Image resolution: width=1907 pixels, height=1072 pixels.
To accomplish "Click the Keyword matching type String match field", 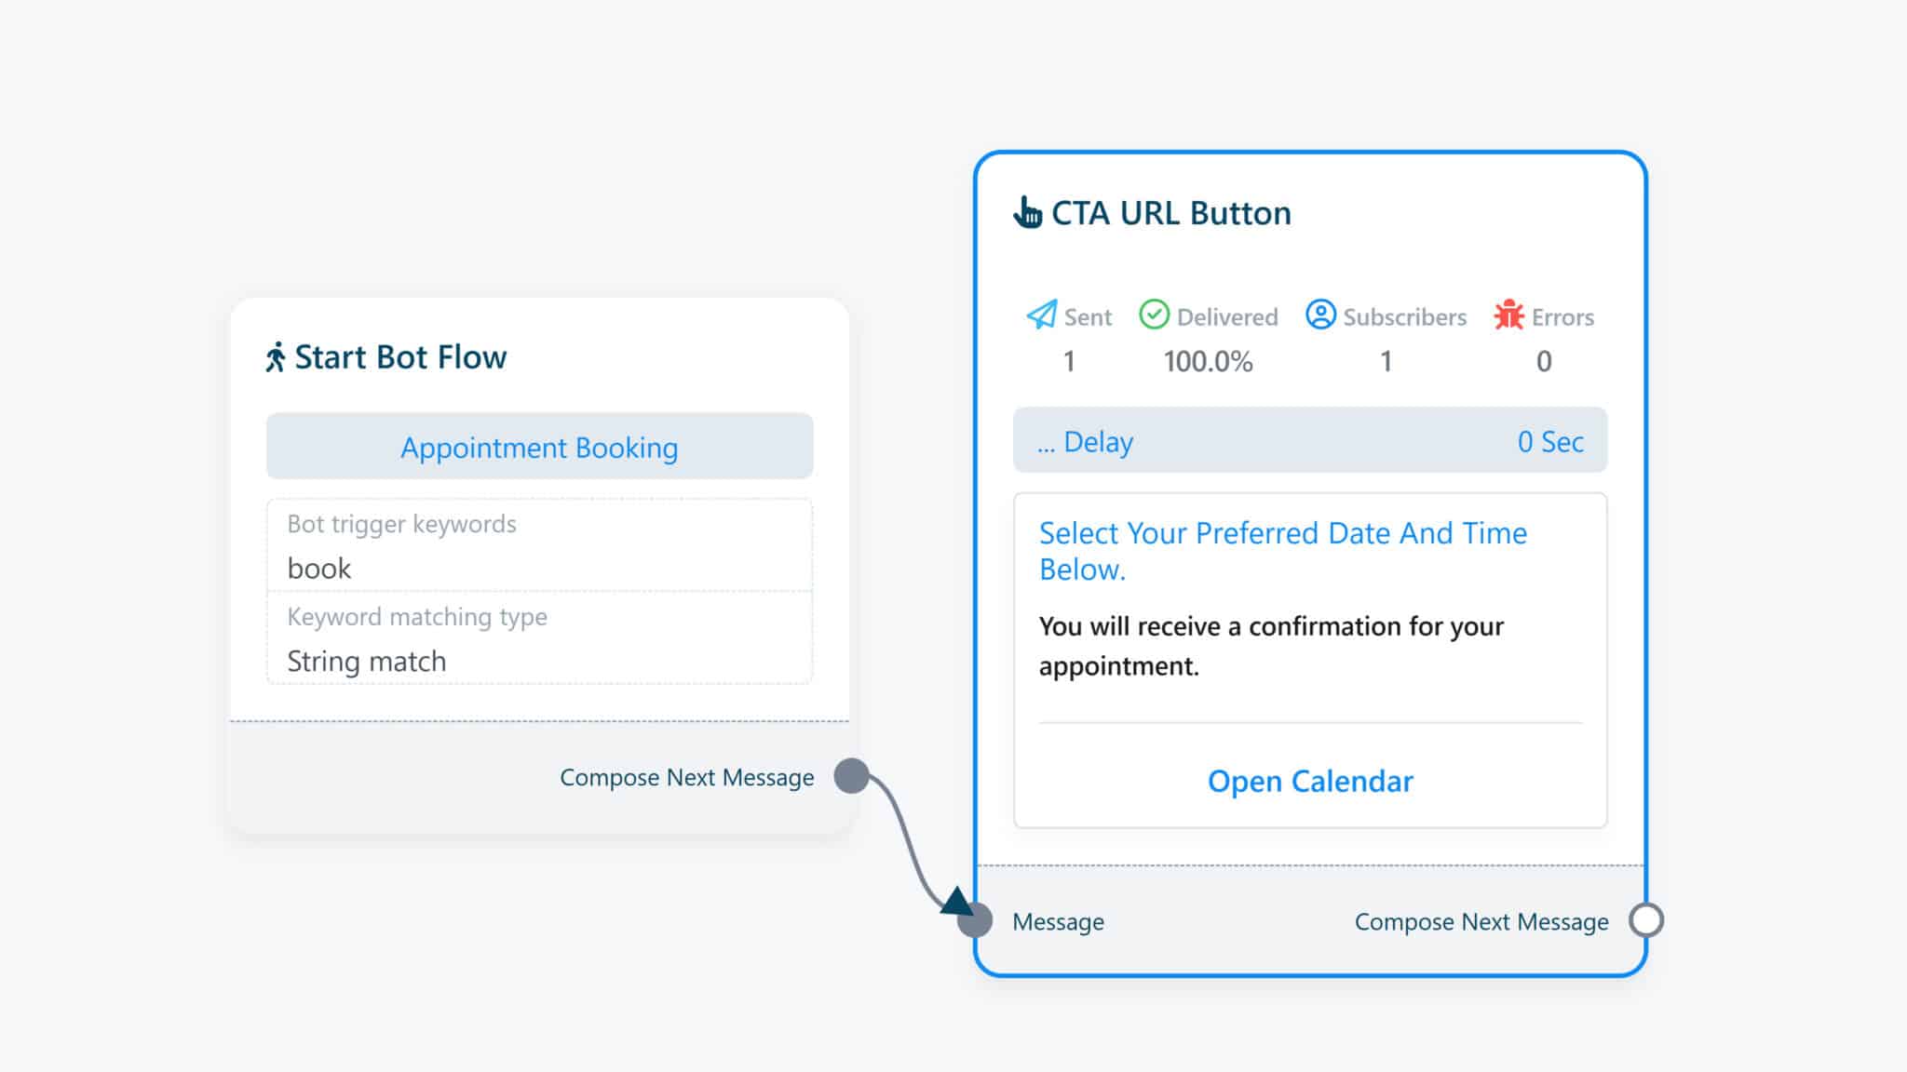I will 539,639.
